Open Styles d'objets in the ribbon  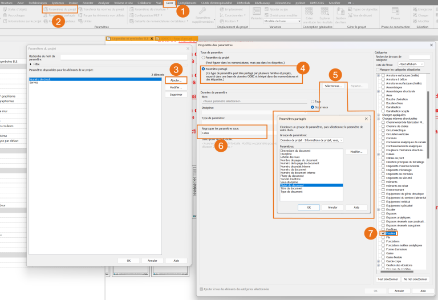tap(15, 9)
